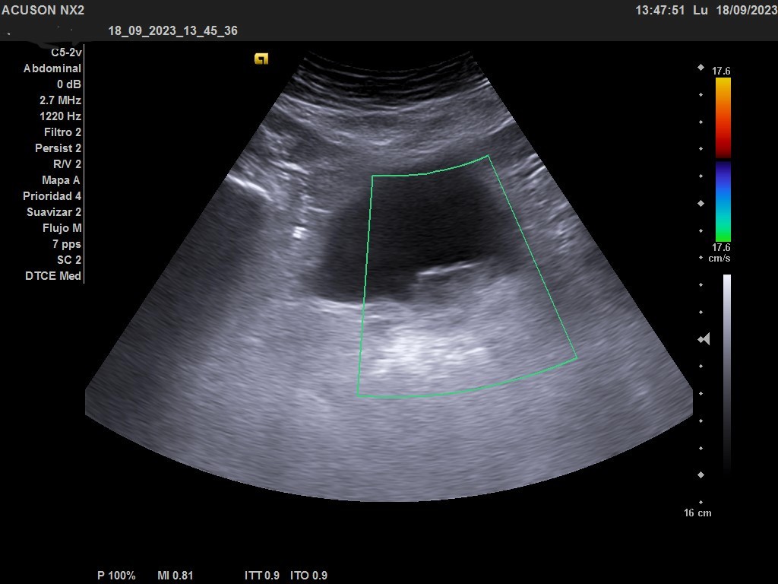Click the orange transducer orientation marker
Viewport: 778px width, 584px height.
[x=261, y=59]
